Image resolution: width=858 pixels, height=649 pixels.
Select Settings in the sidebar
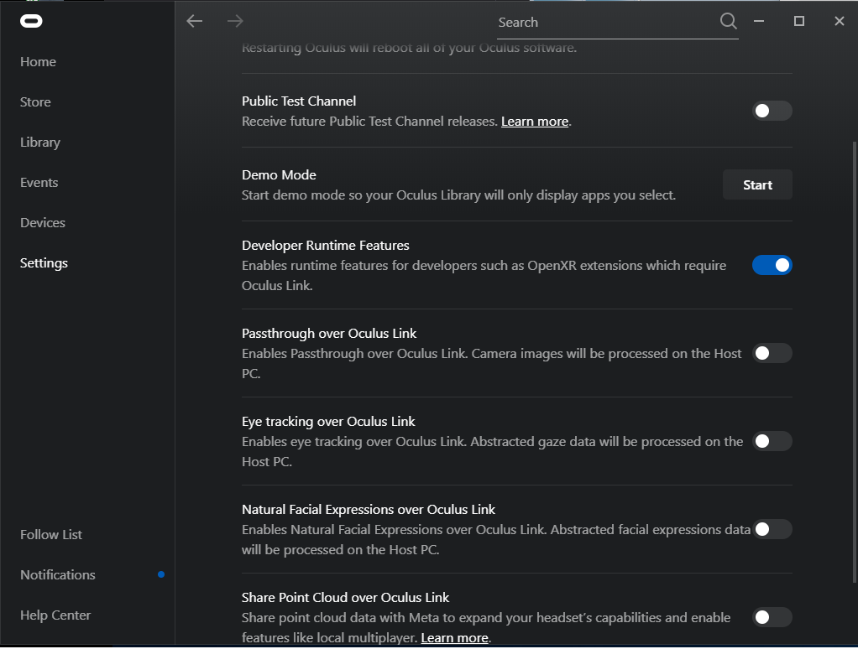click(x=44, y=263)
